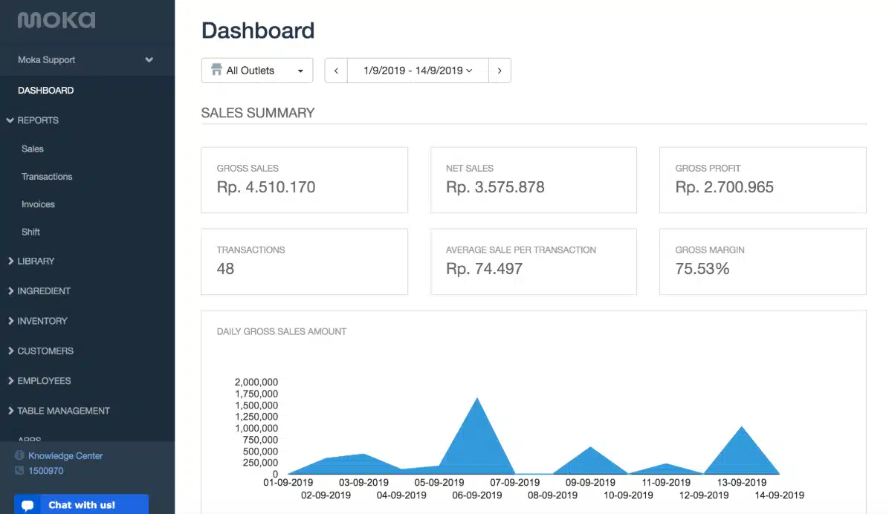Click the Knowledge Center info icon
Screen dimensions: 889x514
19,455
